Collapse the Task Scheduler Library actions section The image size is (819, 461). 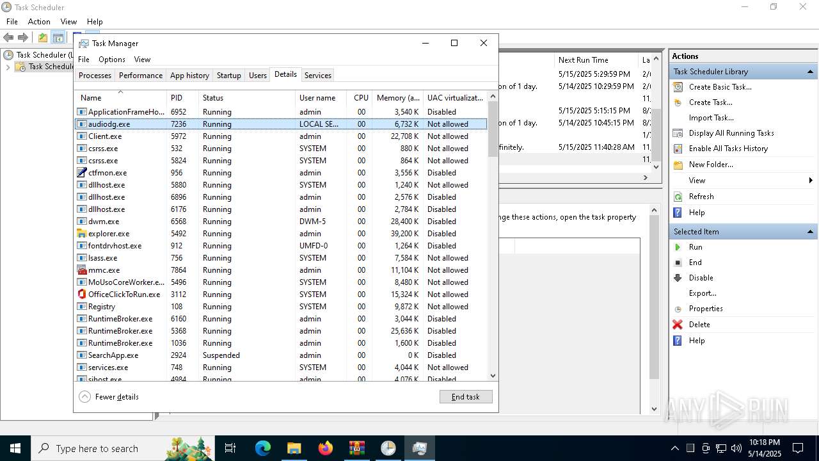pos(811,72)
